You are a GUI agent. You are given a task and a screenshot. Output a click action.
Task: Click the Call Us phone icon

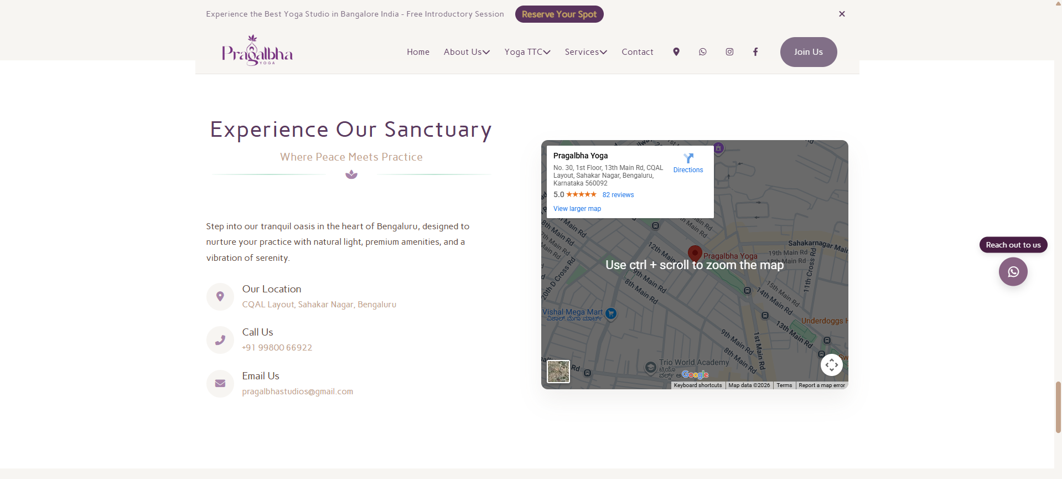tap(220, 340)
